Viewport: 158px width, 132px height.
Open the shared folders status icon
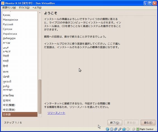[x=124, y=129]
